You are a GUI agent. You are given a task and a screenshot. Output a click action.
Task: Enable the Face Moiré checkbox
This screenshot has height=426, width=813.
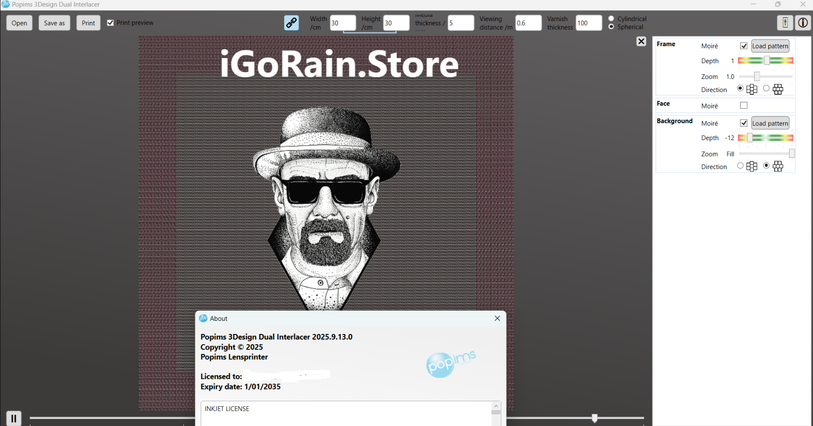click(x=744, y=106)
